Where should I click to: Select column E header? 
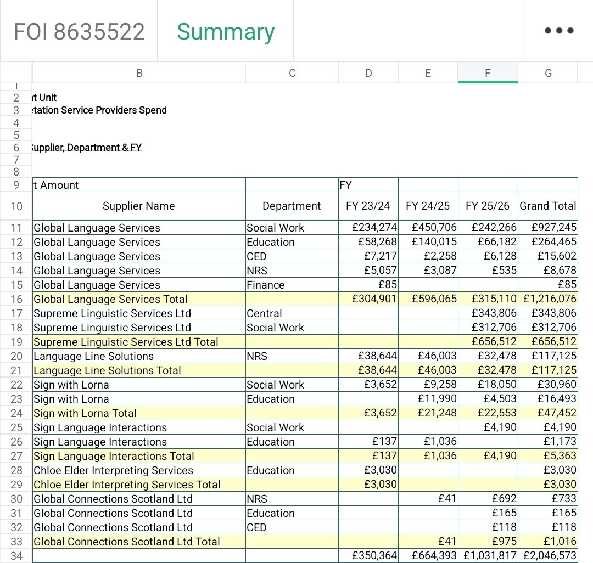[x=428, y=73]
